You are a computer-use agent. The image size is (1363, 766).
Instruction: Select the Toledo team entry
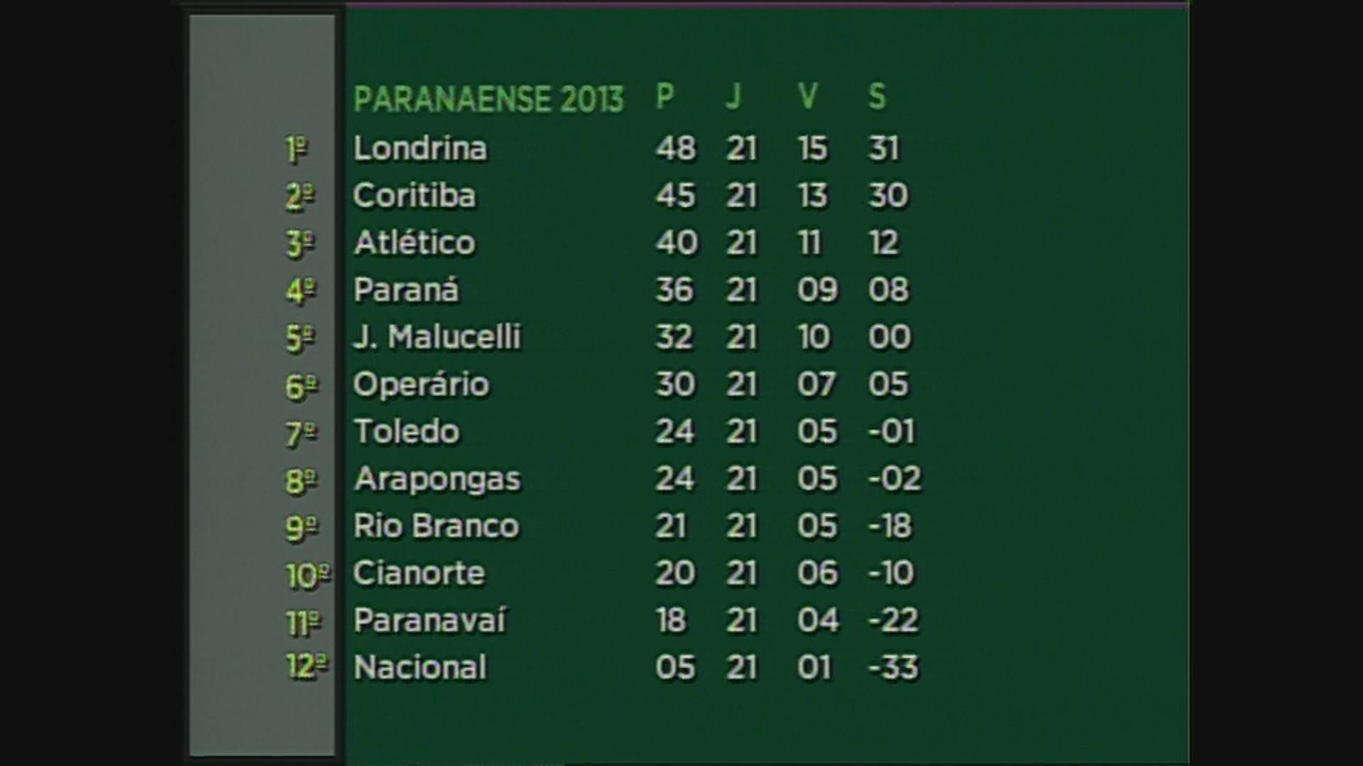407,431
